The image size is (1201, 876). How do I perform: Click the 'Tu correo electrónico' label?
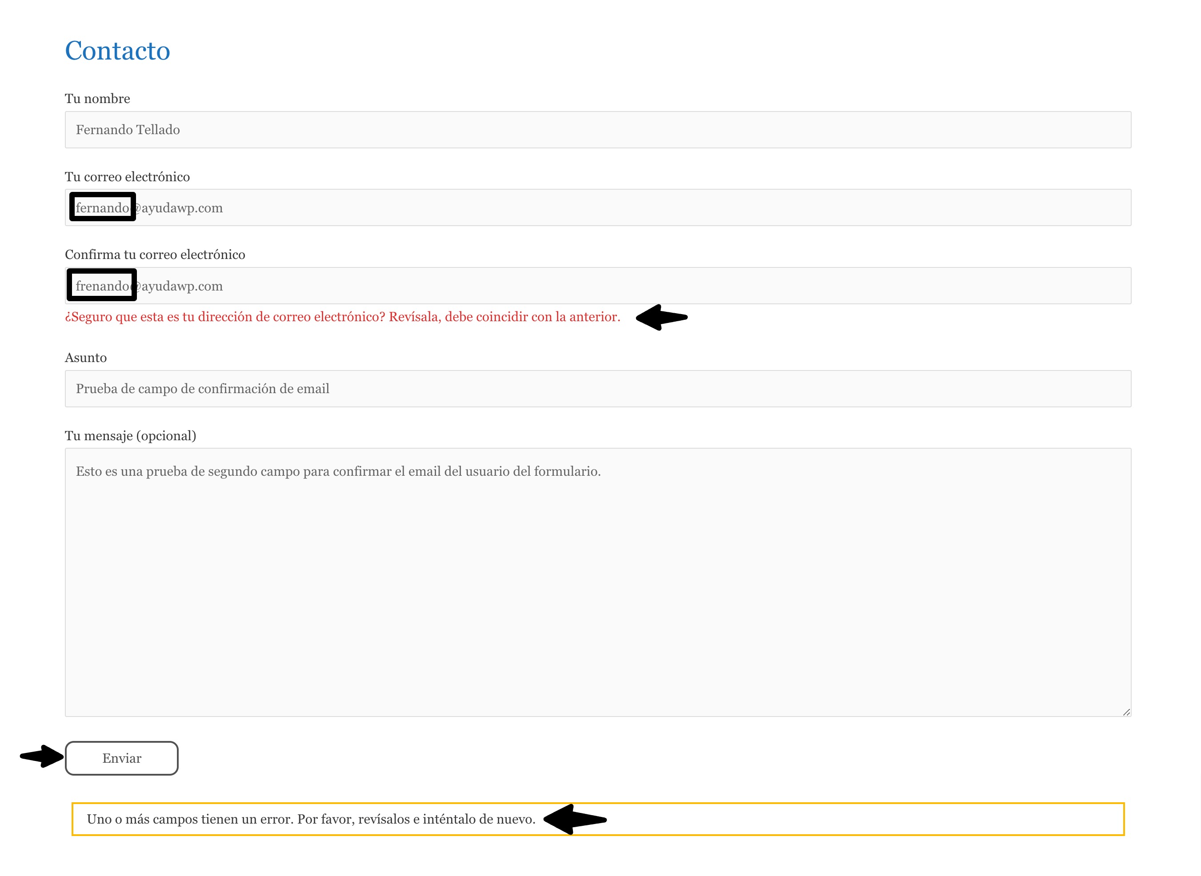click(x=127, y=177)
